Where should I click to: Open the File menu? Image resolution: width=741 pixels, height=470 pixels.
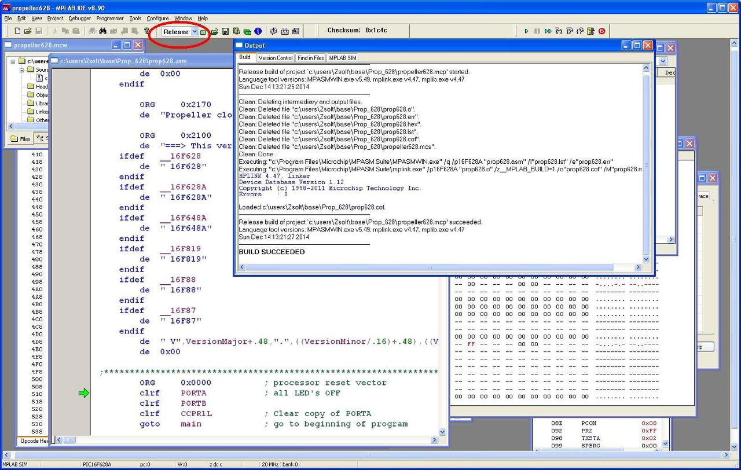click(8, 19)
